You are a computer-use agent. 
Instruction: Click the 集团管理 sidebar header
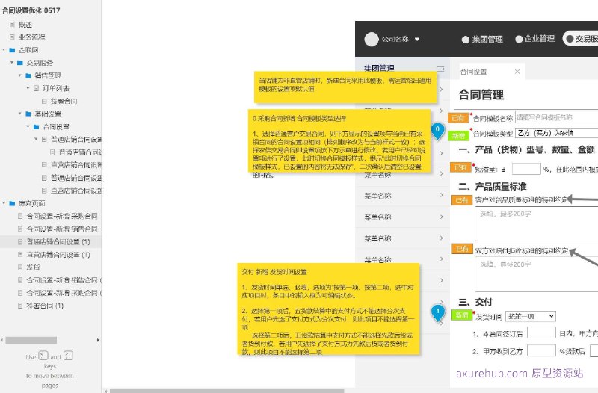coord(379,68)
